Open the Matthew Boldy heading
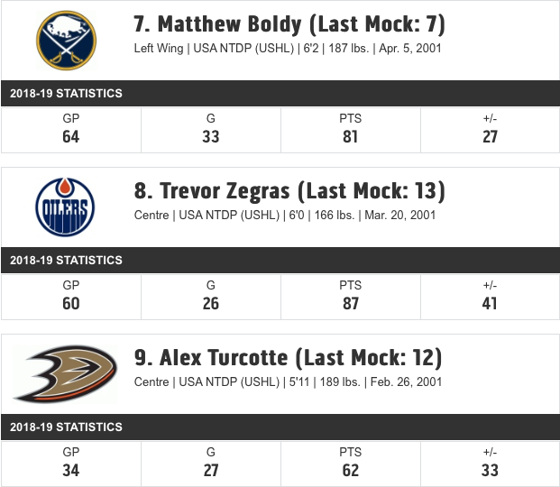This screenshot has height=487, width=560. 289,24
